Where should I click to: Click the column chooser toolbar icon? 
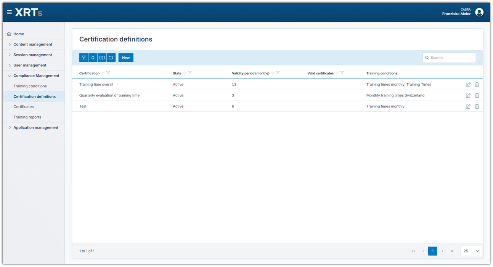(102, 58)
